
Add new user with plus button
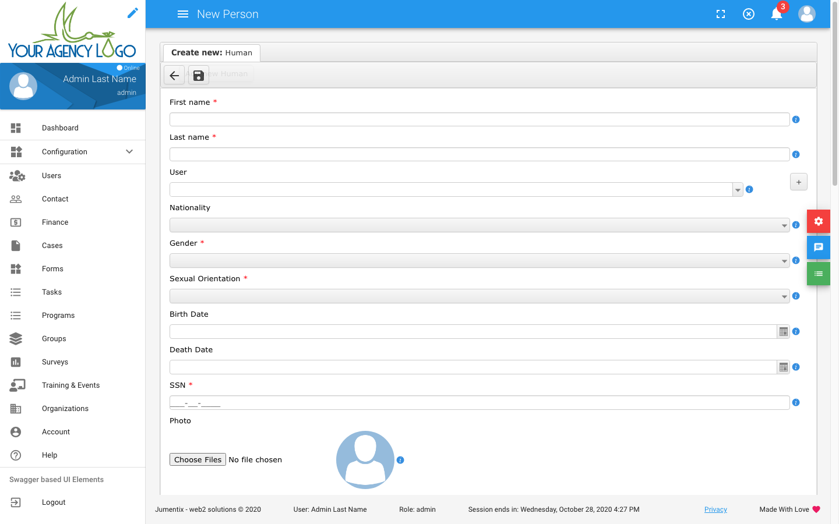tap(799, 182)
